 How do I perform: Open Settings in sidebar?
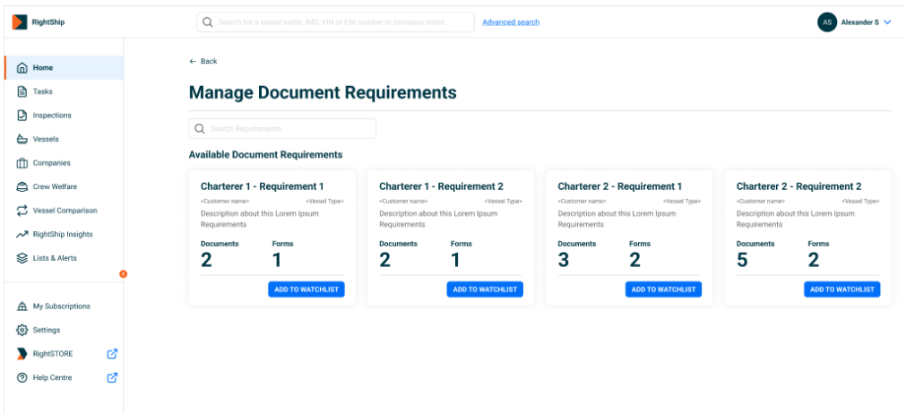[64, 330]
